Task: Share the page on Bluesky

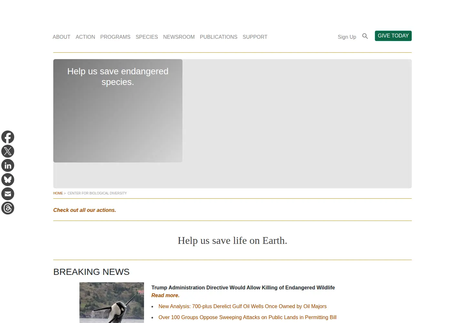Action: coord(8,180)
